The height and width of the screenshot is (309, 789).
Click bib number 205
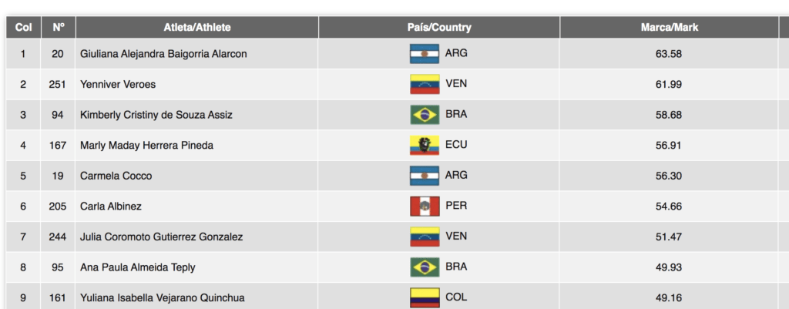pyautogui.click(x=57, y=207)
